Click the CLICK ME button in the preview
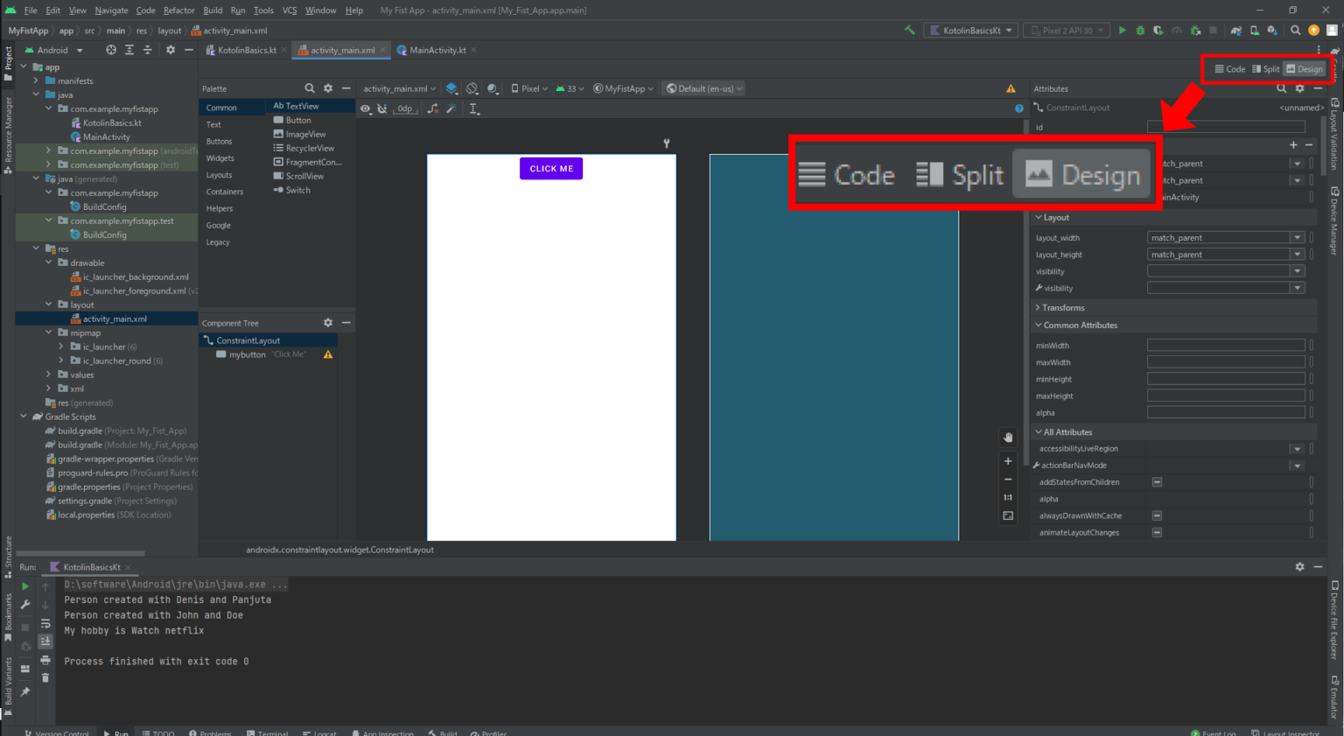The width and height of the screenshot is (1344, 736). pyautogui.click(x=550, y=167)
